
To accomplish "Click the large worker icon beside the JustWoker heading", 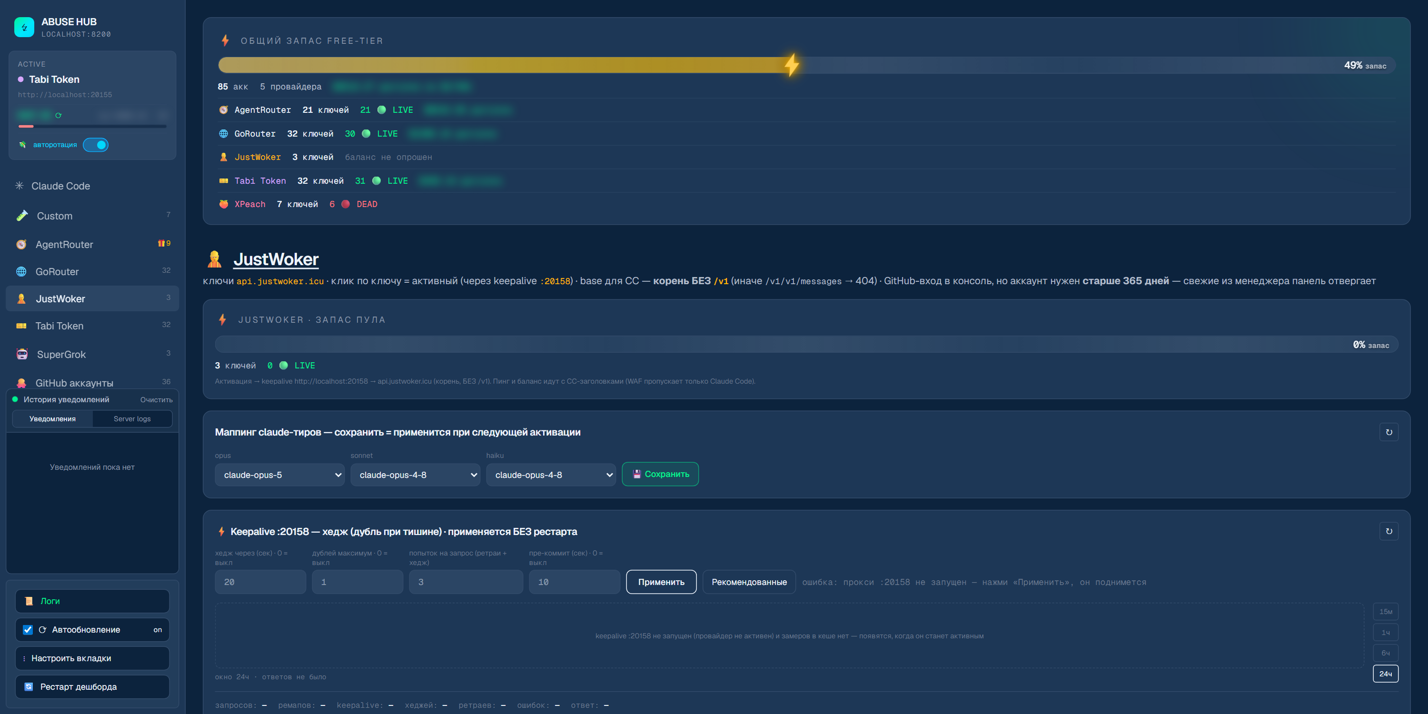I will point(215,259).
